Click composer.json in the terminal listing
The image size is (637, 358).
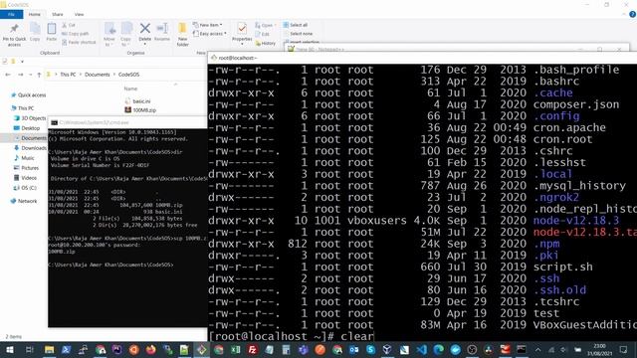576,104
